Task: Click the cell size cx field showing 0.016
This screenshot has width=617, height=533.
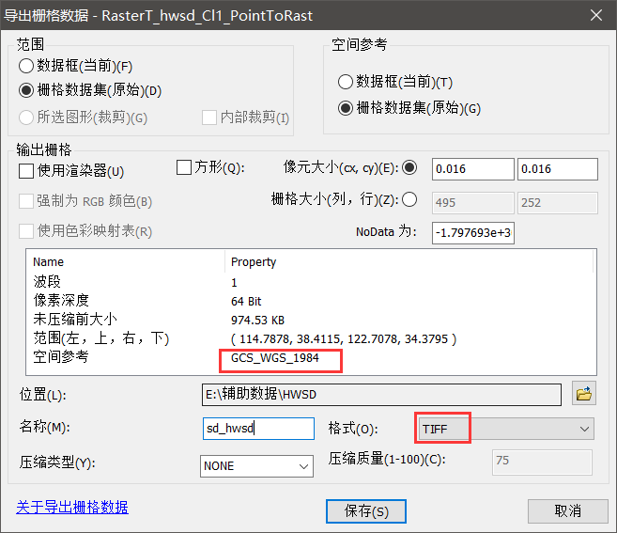Action: pos(473,169)
